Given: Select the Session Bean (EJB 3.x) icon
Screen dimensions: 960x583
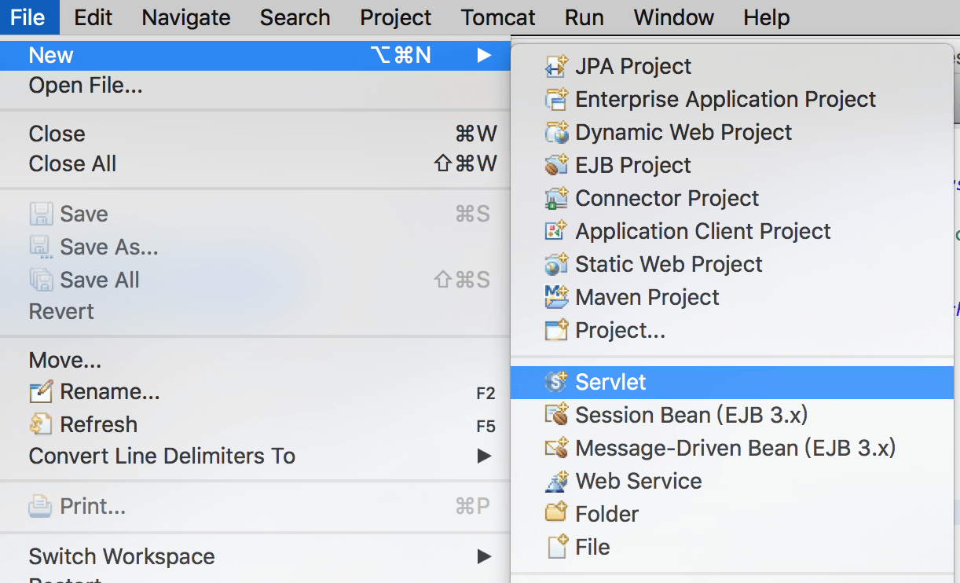Looking at the screenshot, I should [555, 415].
